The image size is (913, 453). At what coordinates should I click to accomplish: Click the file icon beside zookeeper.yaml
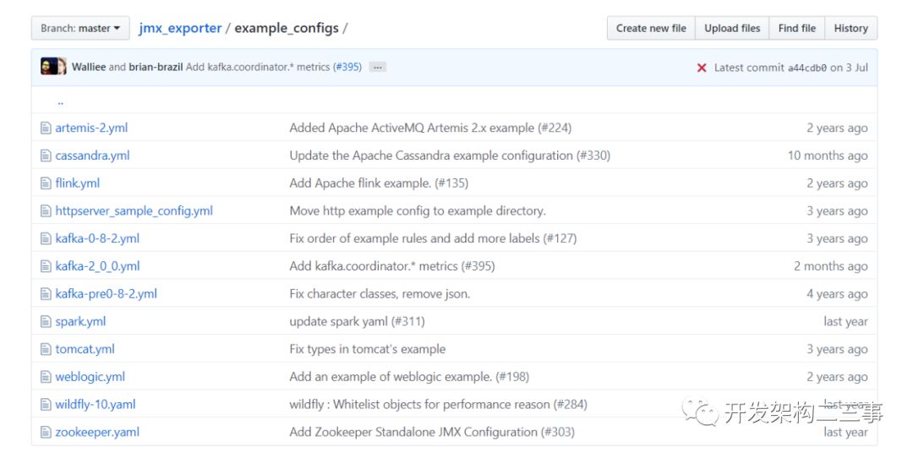(46, 432)
